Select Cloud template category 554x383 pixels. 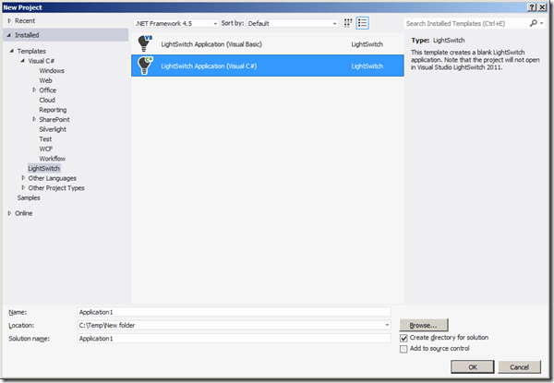[47, 100]
